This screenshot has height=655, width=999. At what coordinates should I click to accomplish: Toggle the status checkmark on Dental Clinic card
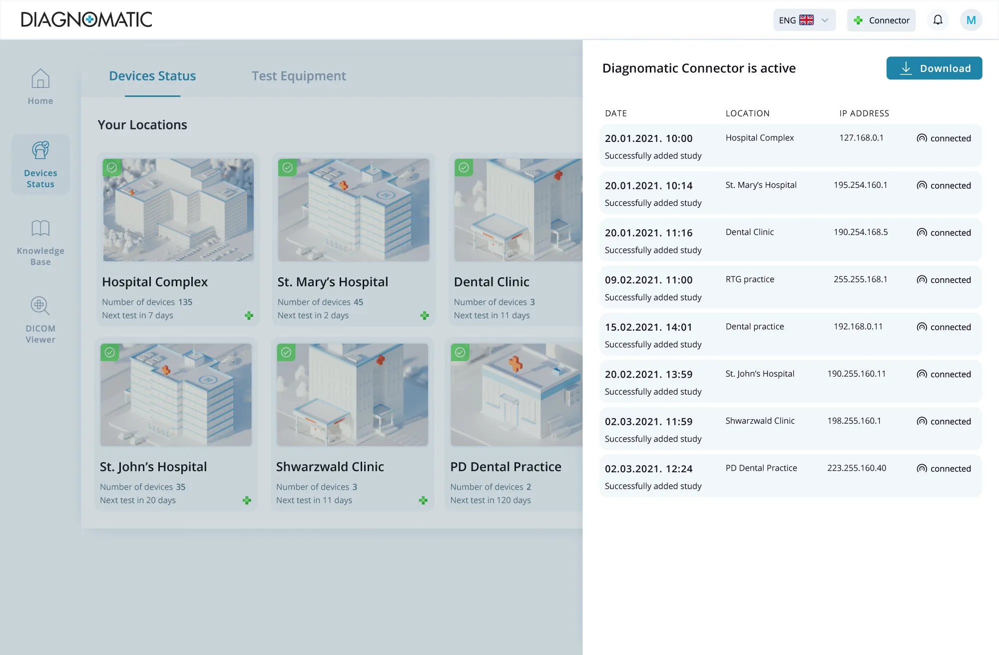463,168
